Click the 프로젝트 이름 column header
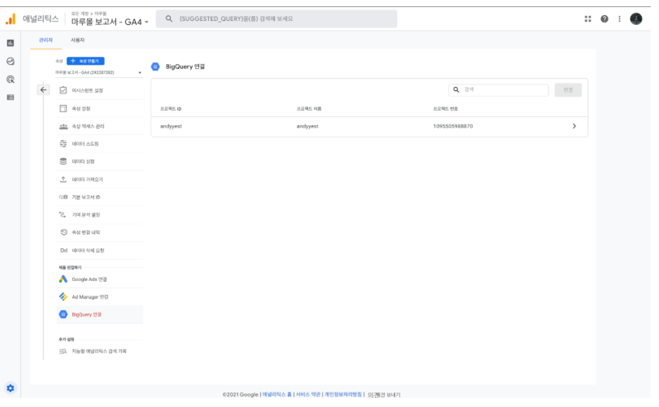This screenshot has width=659, height=407. tap(309, 109)
